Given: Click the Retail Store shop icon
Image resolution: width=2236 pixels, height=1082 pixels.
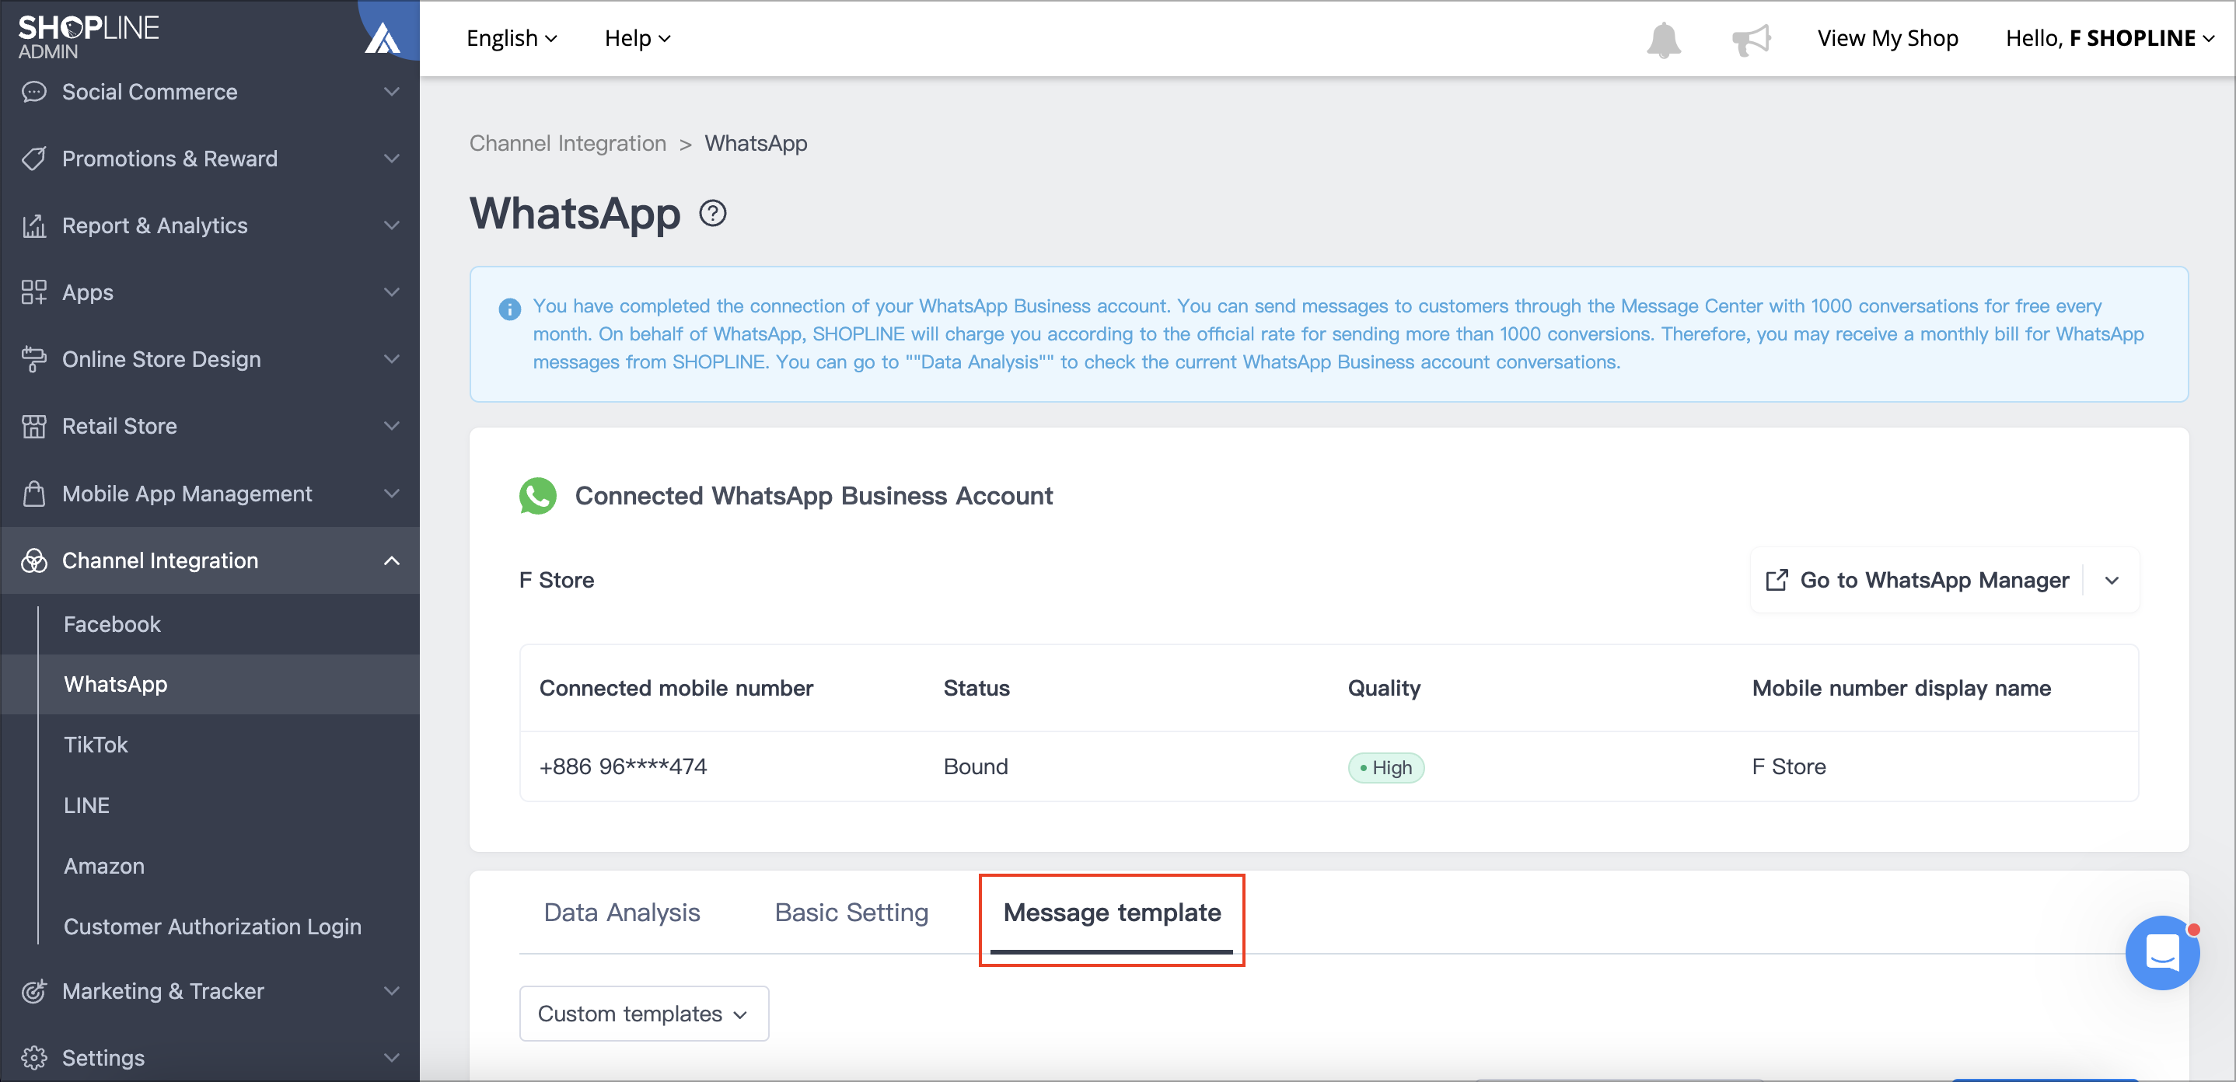Looking at the screenshot, I should coord(34,426).
